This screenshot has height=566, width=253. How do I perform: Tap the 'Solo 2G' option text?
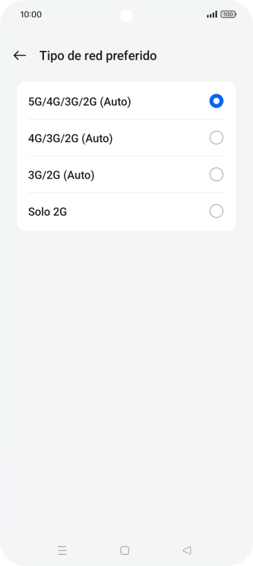tap(48, 211)
